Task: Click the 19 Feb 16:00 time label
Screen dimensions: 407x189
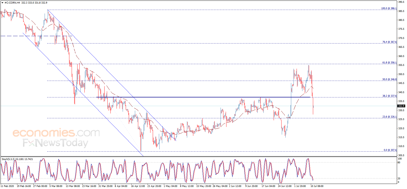Action: click(x=24, y=186)
